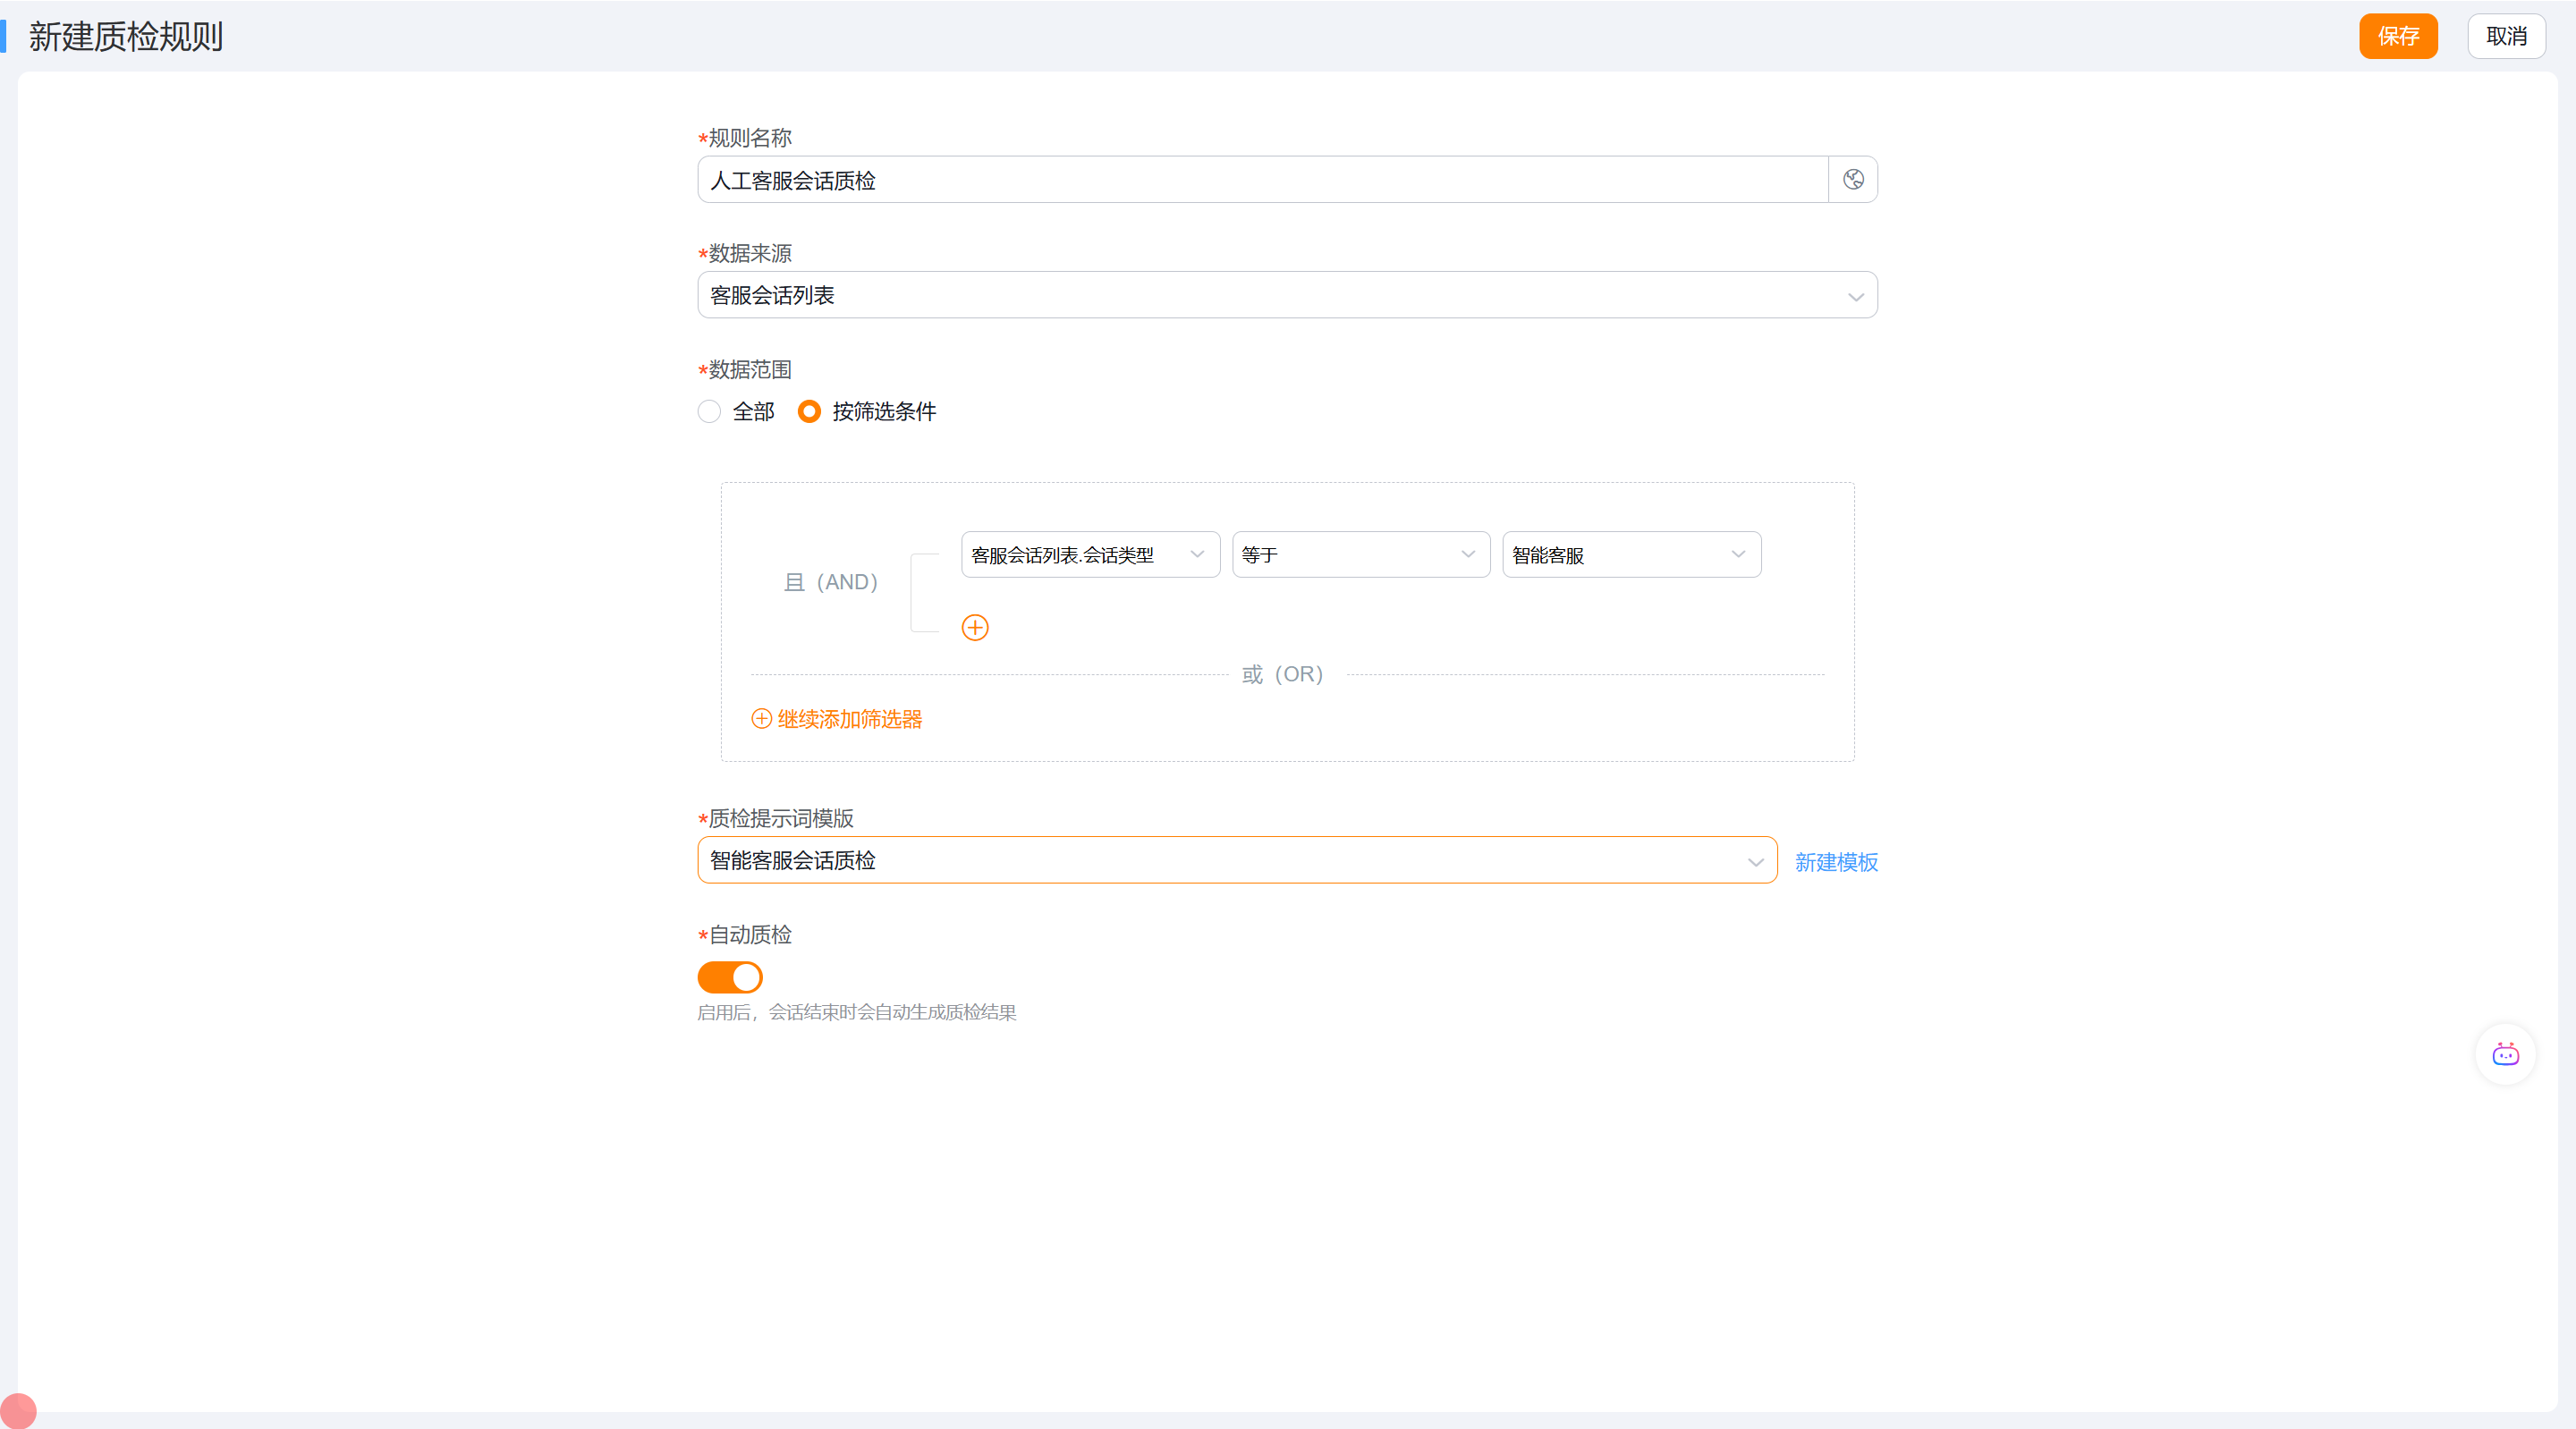The image size is (2576, 1429).
Task: Open the 新建模板 link
Action: coord(1836,862)
